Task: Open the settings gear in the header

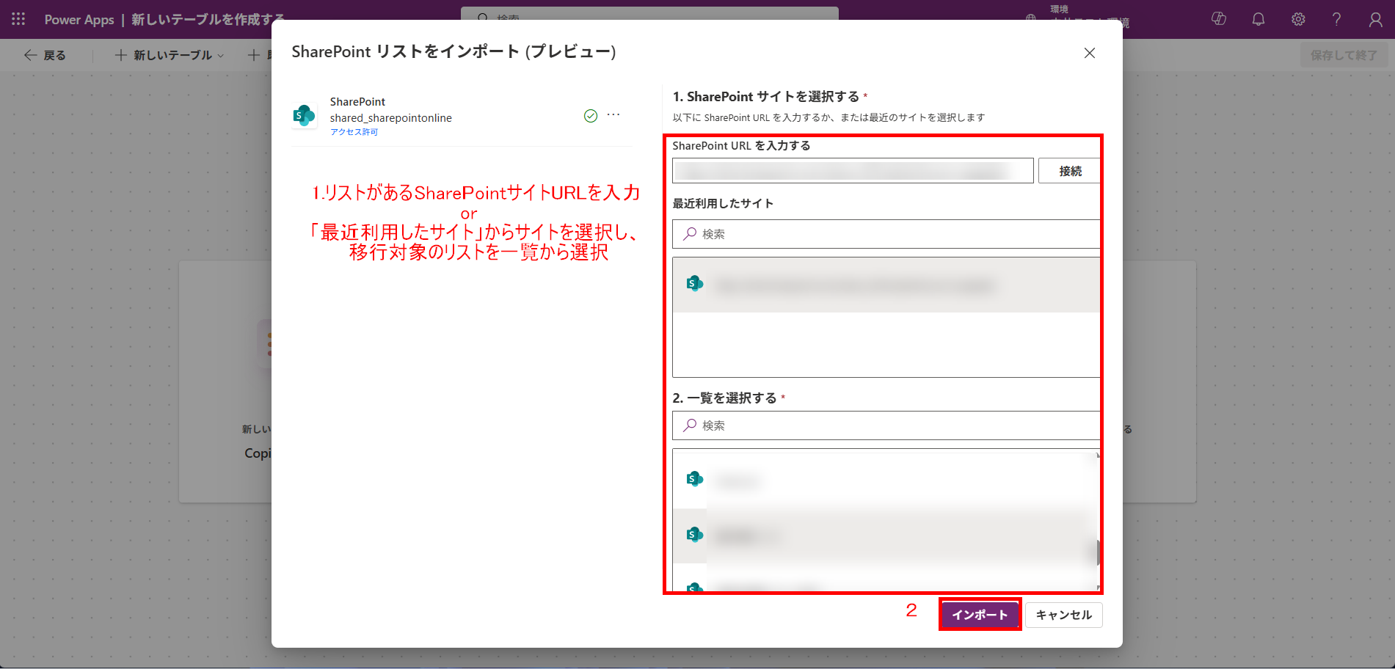Action: click(1298, 19)
